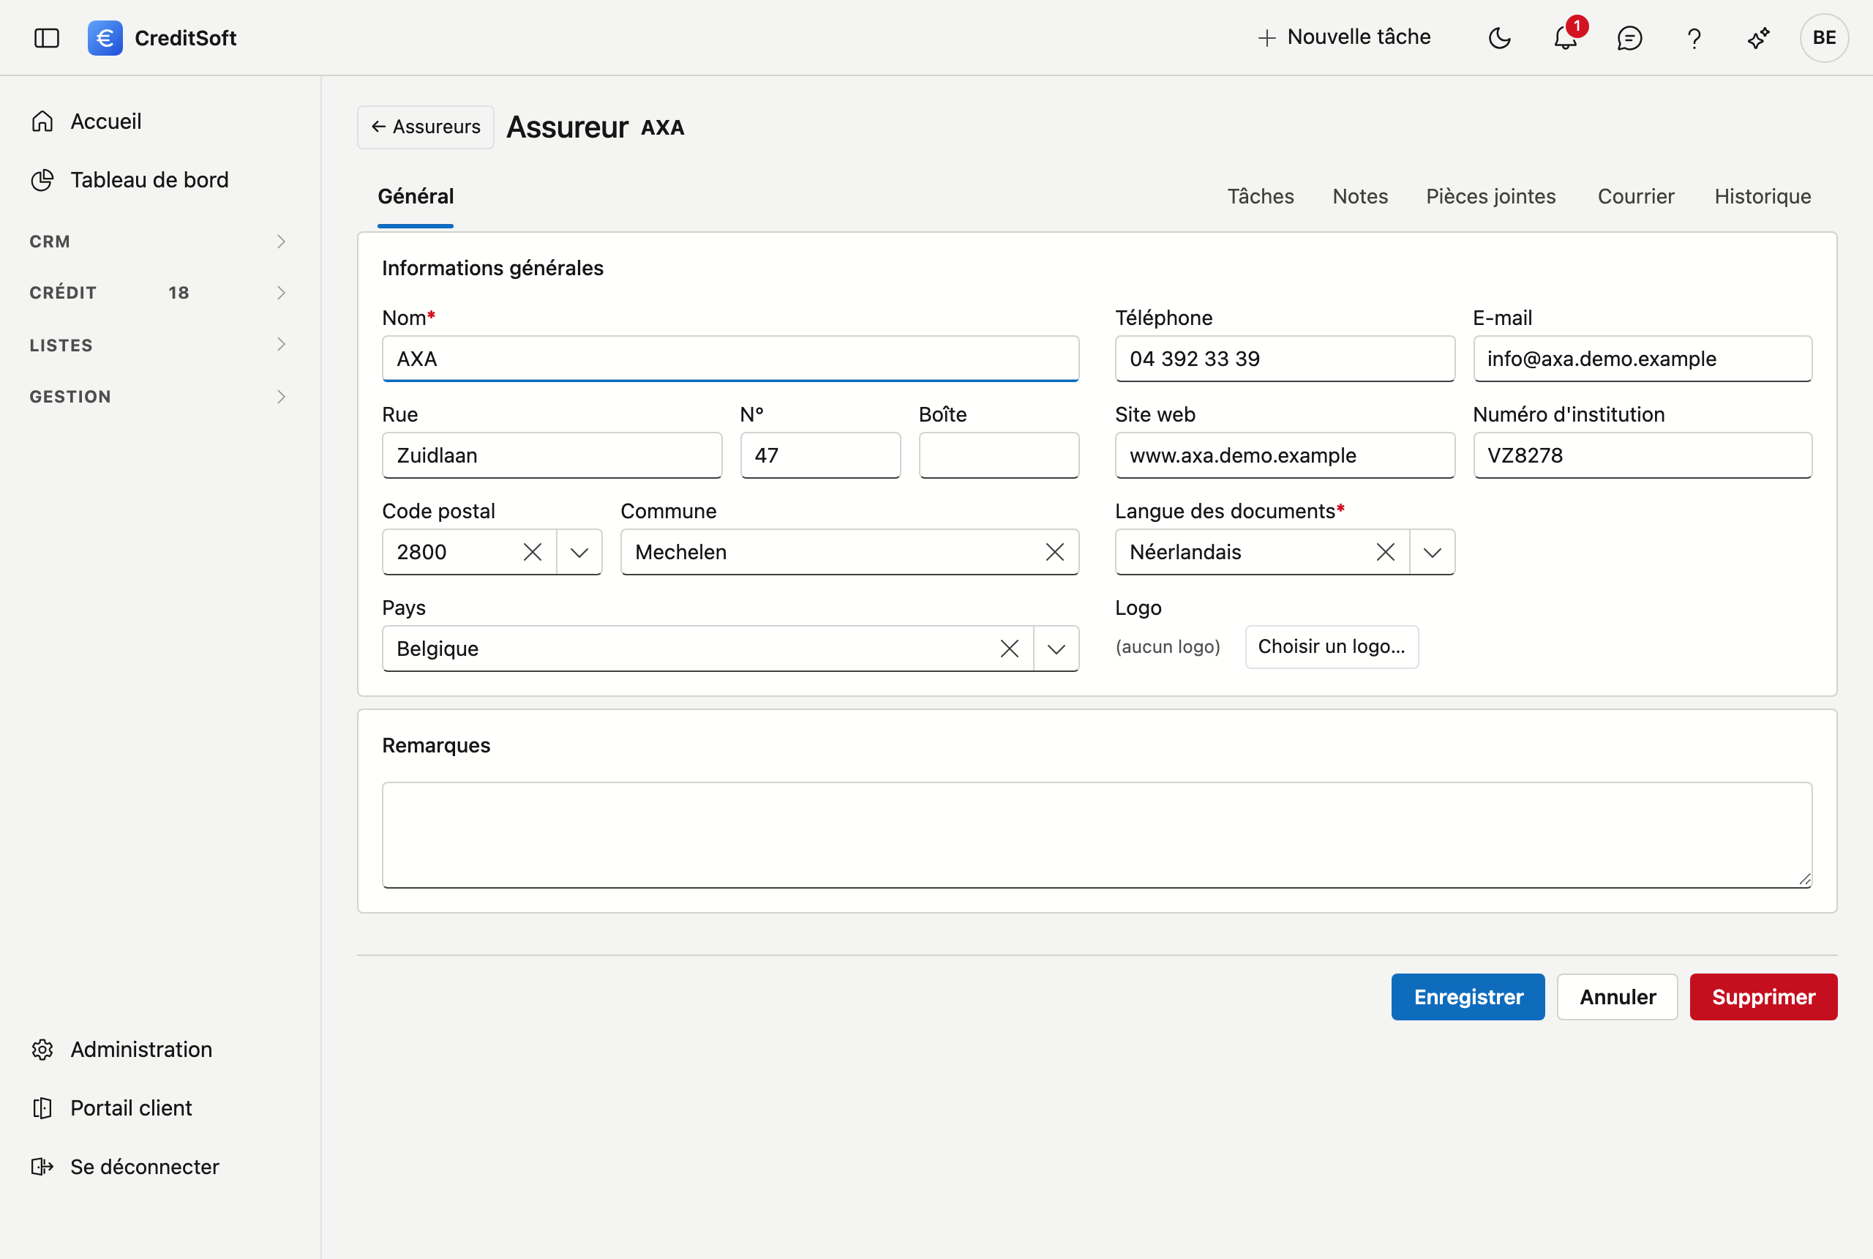The width and height of the screenshot is (1873, 1259).
Task: Open notifications bell
Action: (x=1565, y=38)
